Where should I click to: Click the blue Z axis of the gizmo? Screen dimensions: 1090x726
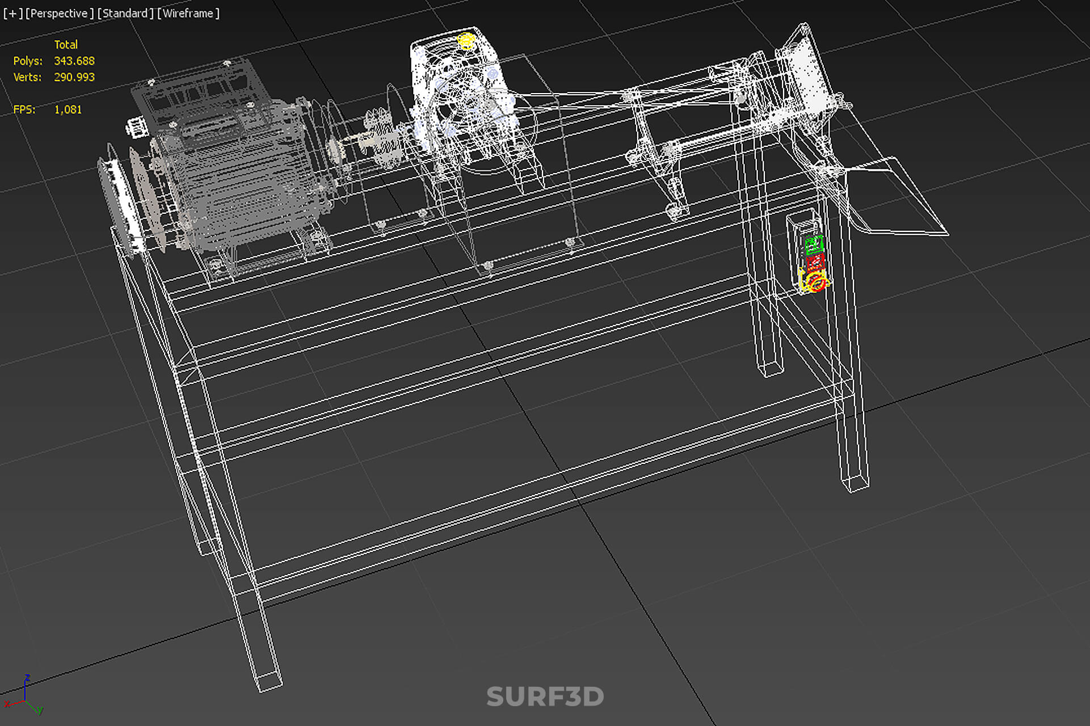pyautogui.click(x=26, y=687)
